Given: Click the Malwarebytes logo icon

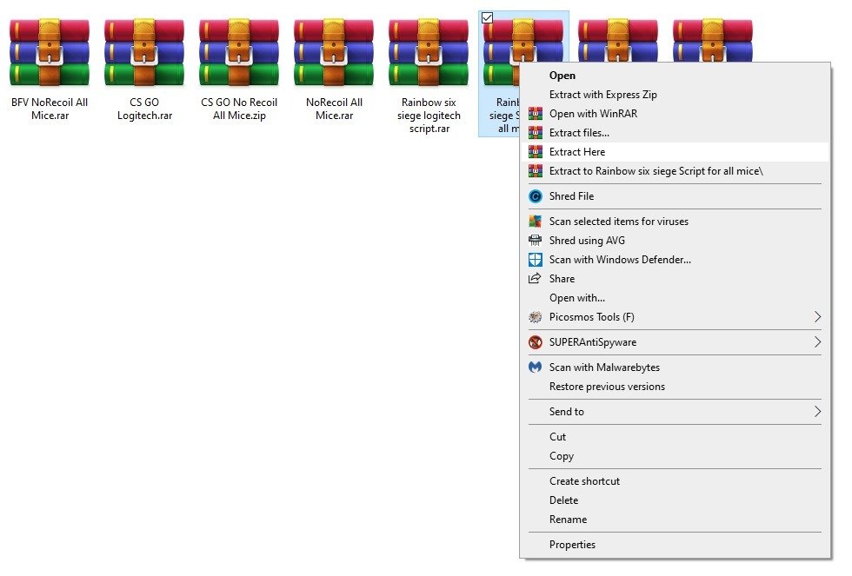Looking at the screenshot, I should pos(536,367).
